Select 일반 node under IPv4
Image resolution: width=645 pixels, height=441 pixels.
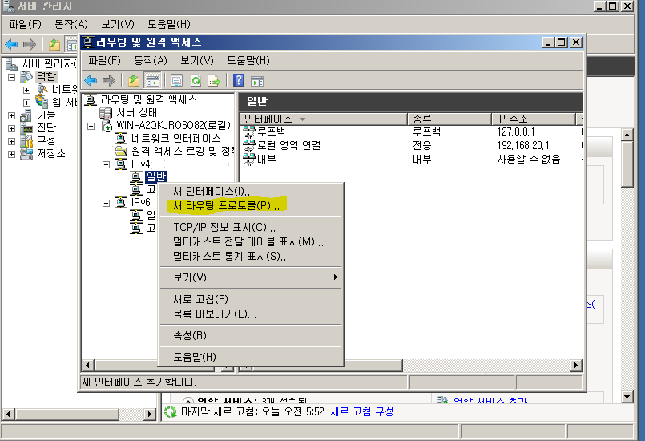point(156,176)
